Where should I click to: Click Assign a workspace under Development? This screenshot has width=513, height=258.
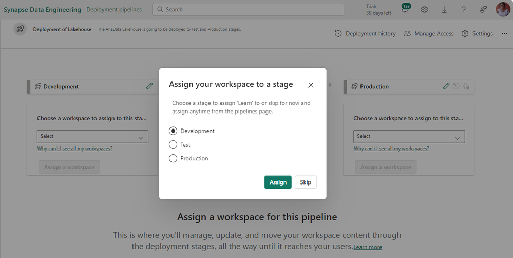pyautogui.click(x=69, y=167)
